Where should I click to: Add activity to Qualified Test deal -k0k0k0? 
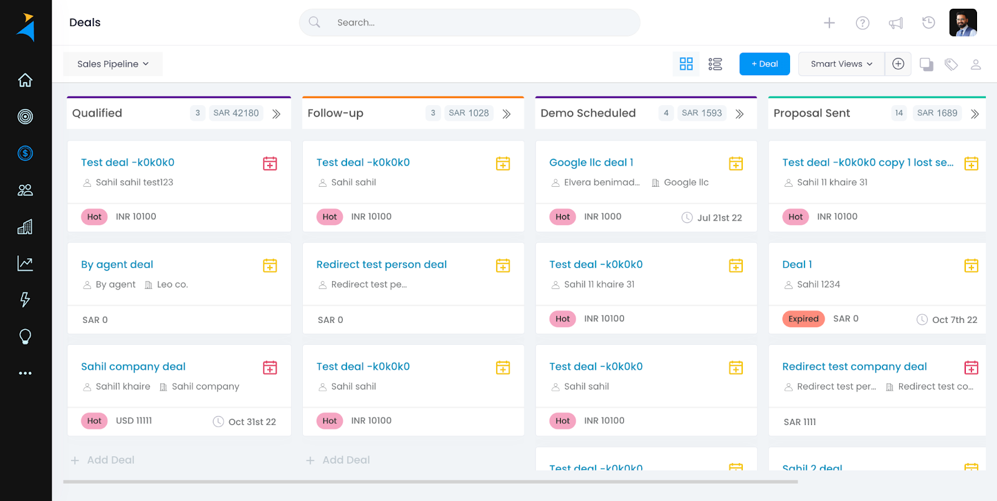270,164
